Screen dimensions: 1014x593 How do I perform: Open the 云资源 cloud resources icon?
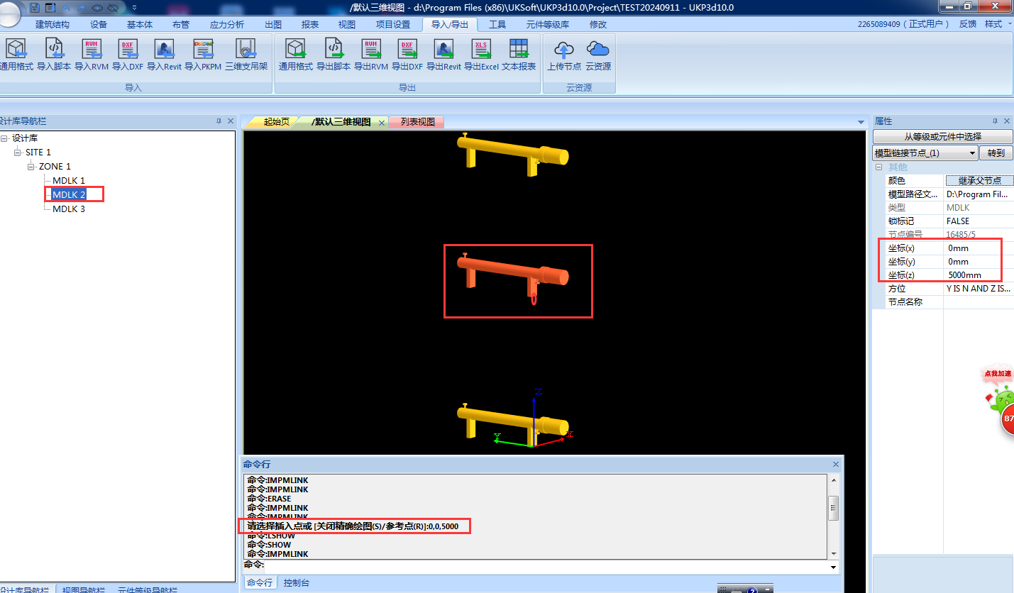point(598,49)
